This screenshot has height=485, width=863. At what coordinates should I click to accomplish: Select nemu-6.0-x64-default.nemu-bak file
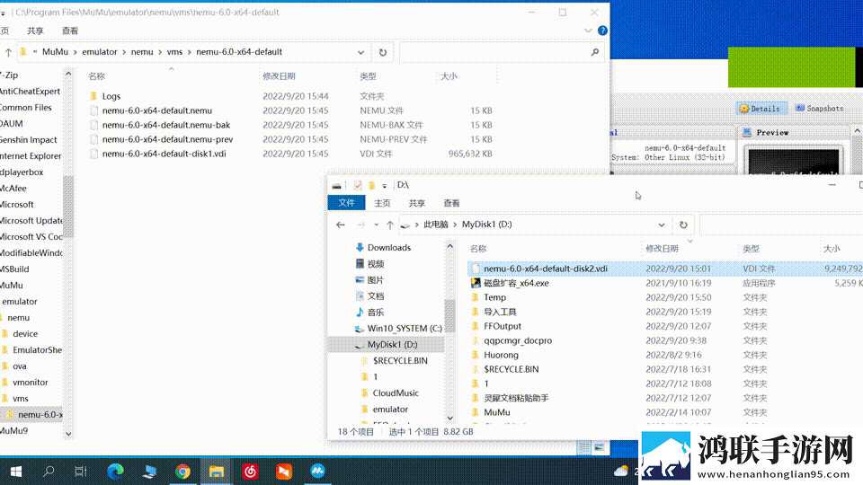click(166, 126)
